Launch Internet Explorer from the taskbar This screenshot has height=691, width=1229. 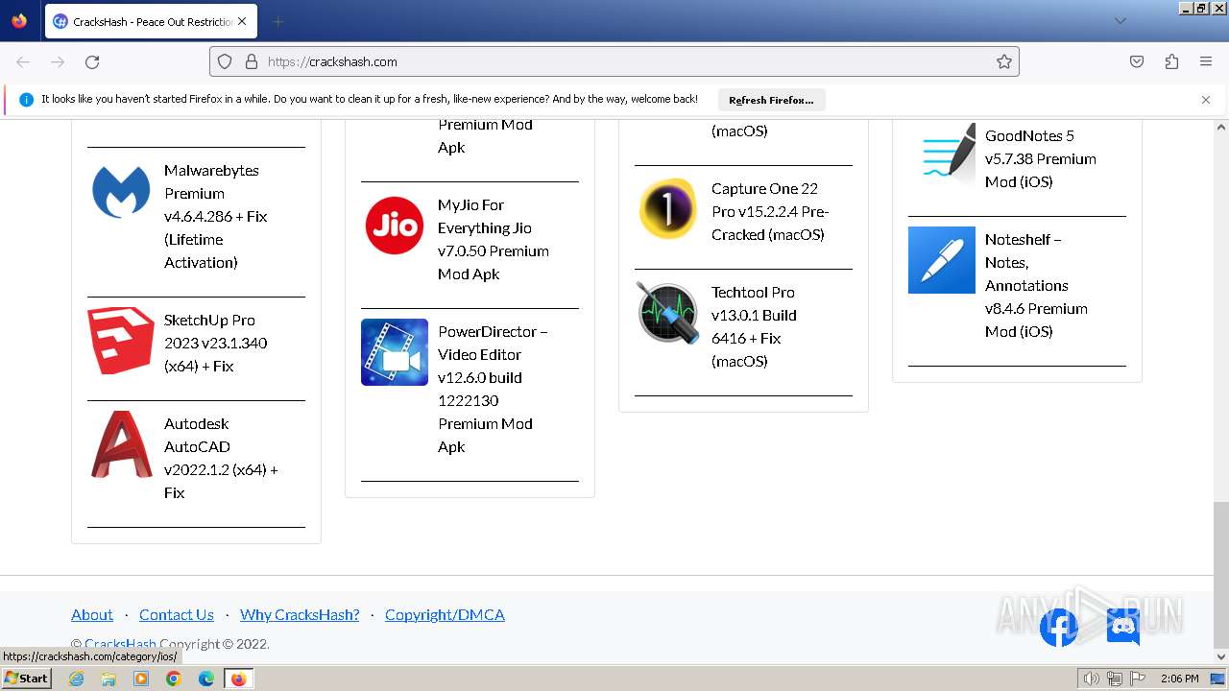76,679
